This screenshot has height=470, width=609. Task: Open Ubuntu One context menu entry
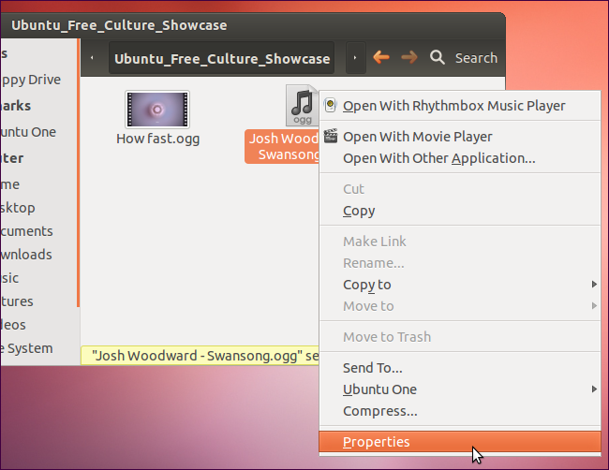coord(460,389)
